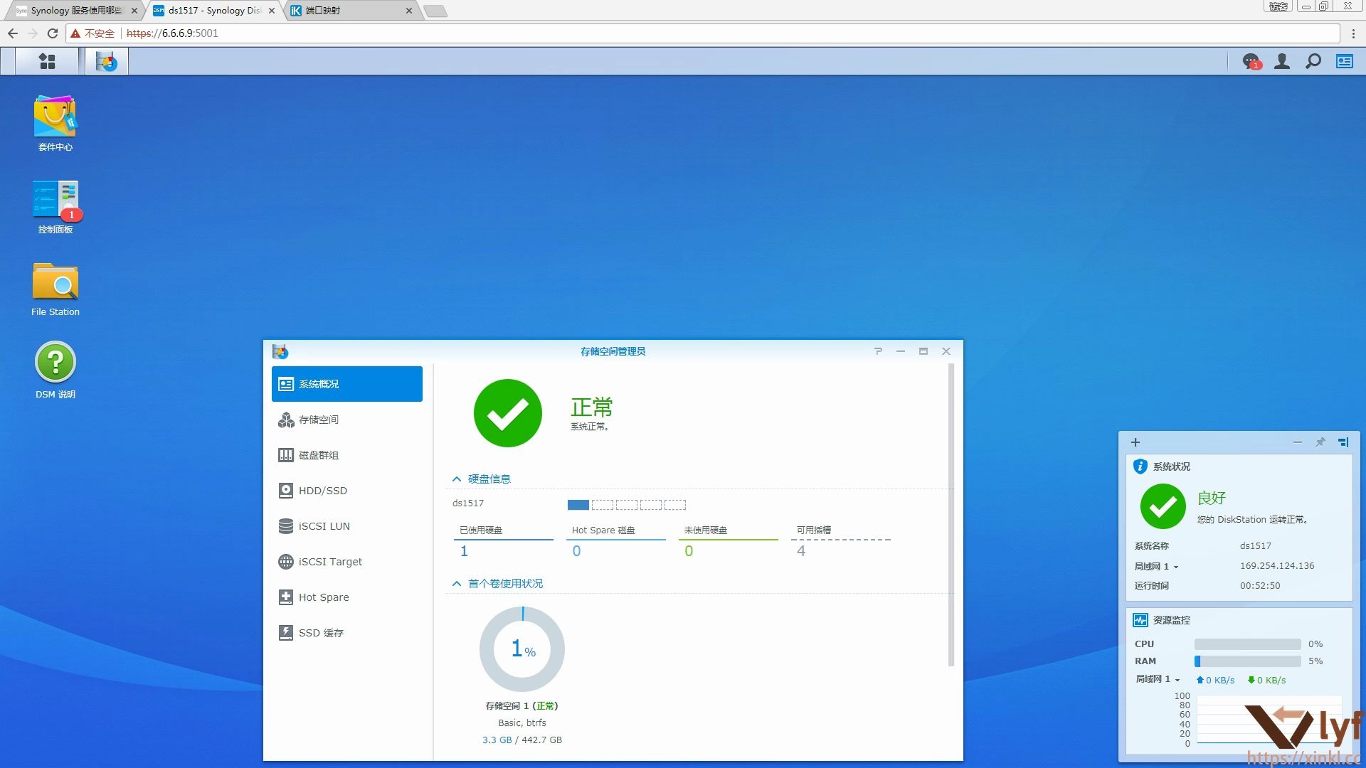Select the 存储空间 item in the sidebar
Viewport: 1366px width, 768px height.
(x=320, y=420)
